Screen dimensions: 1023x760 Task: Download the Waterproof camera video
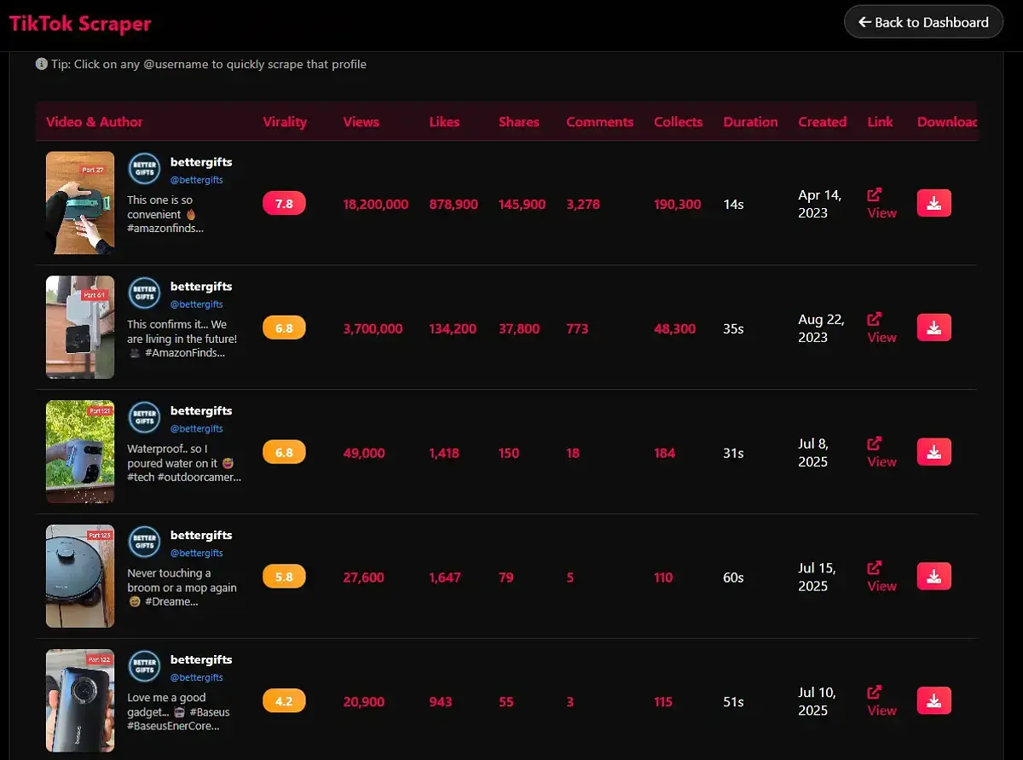click(x=933, y=452)
